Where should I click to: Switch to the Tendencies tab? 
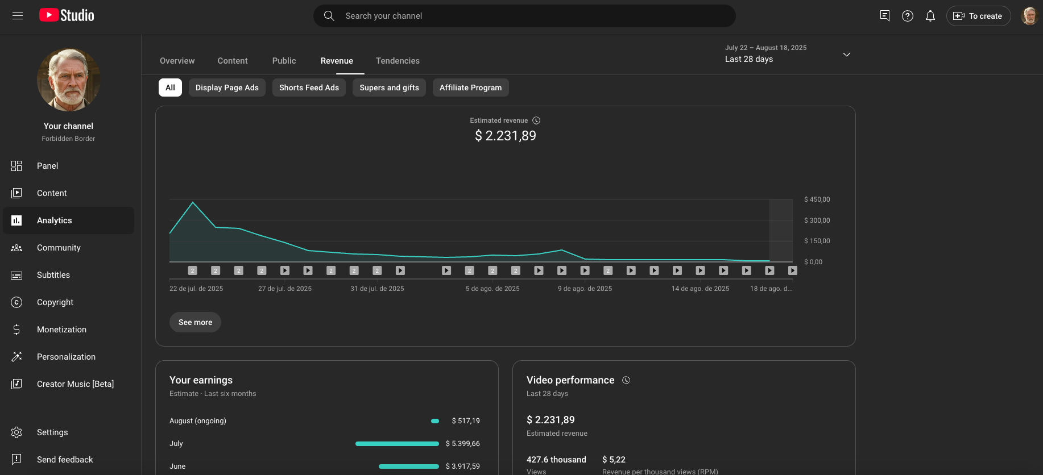pyautogui.click(x=398, y=61)
